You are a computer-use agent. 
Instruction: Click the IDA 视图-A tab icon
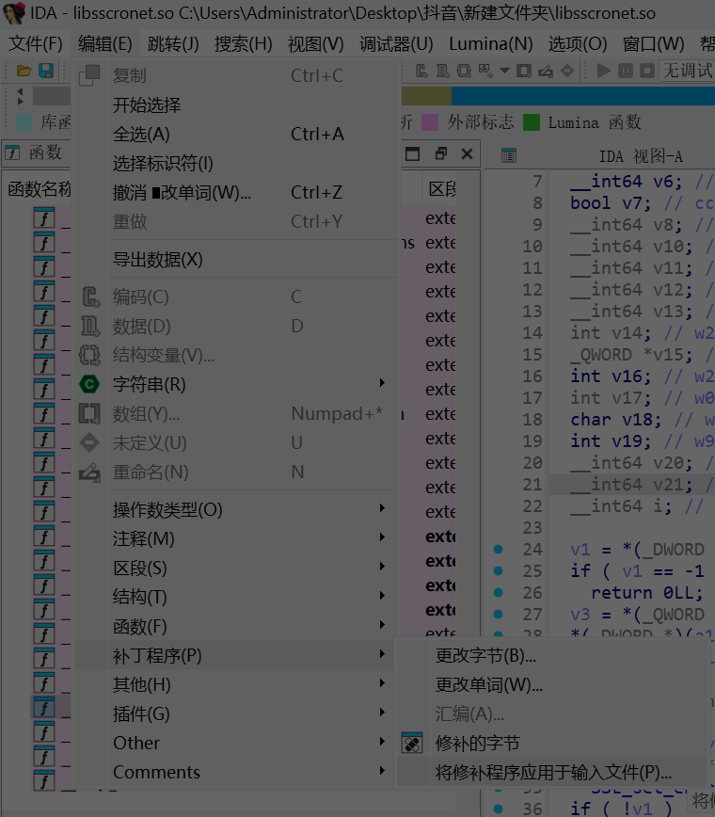(509, 156)
